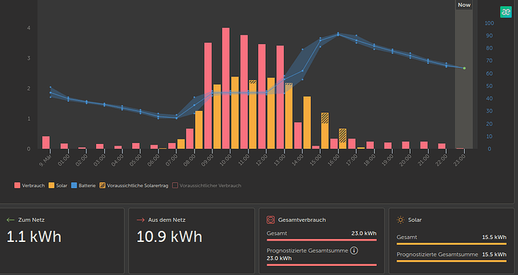
Task: Click the 12:00 axis label
Action: tap(261, 160)
